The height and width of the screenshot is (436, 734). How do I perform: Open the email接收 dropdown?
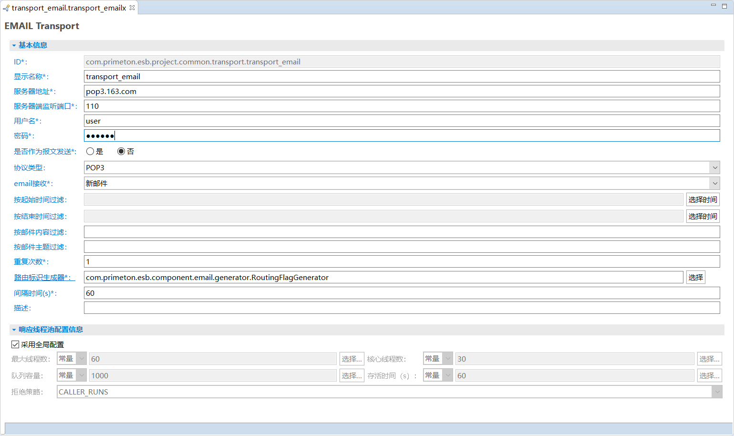coord(714,183)
